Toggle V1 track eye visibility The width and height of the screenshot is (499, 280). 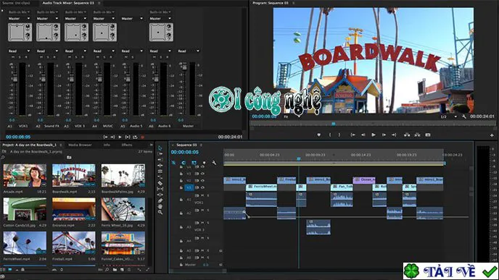click(202, 187)
